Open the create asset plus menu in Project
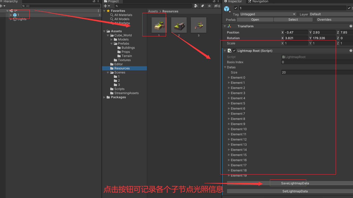Screen dimensions: 353x198 tap(105, 6)
